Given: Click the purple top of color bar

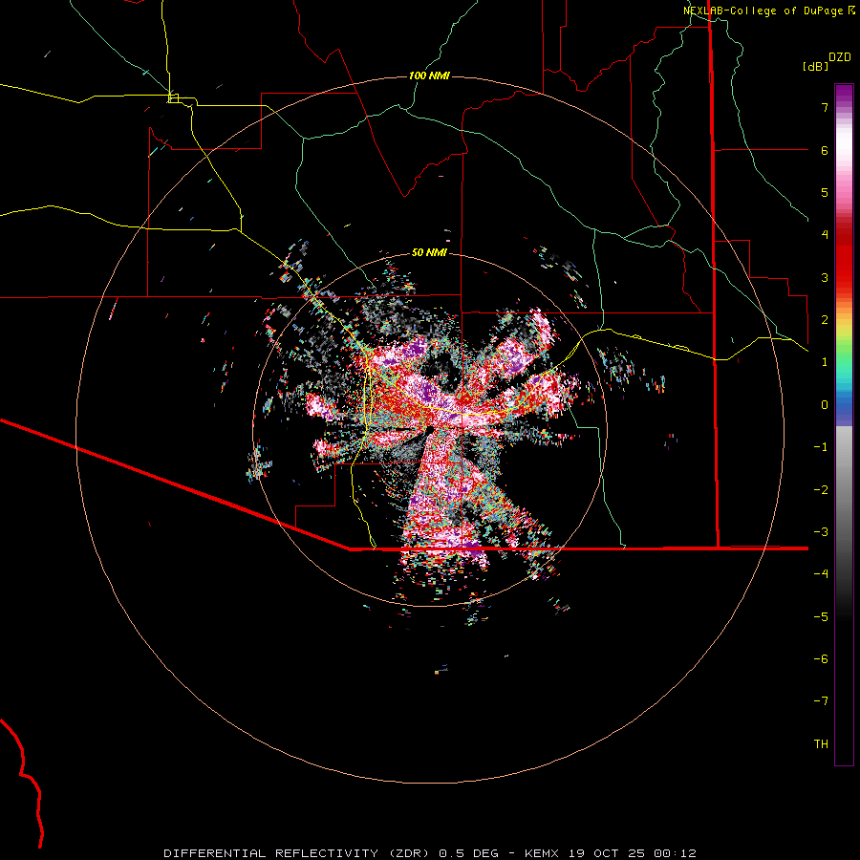Looking at the screenshot, I should (x=844, y=94).
